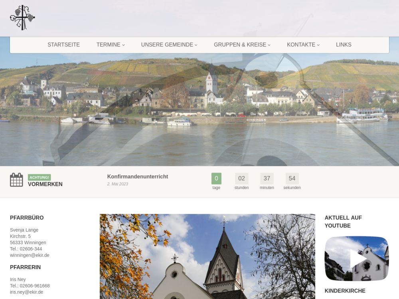The width and height of the screenshot is (399, 299).
Task: Click the winningen@ekir.de email link
Action: (30, 255)
